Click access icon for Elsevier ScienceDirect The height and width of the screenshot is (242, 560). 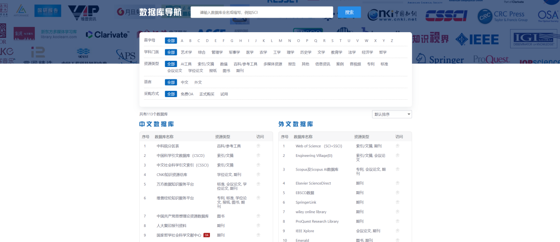coord(398,183)
